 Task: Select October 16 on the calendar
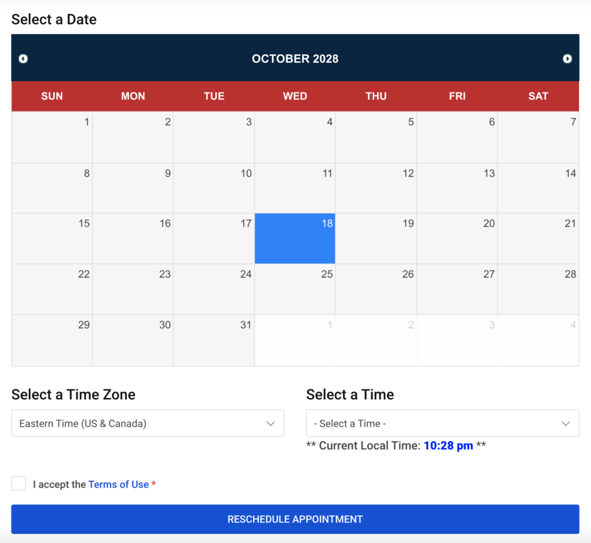133,239
